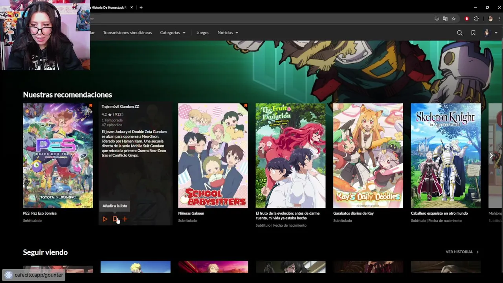Add Gundam ZZ to watchlist bookmark

coord(115,219)
